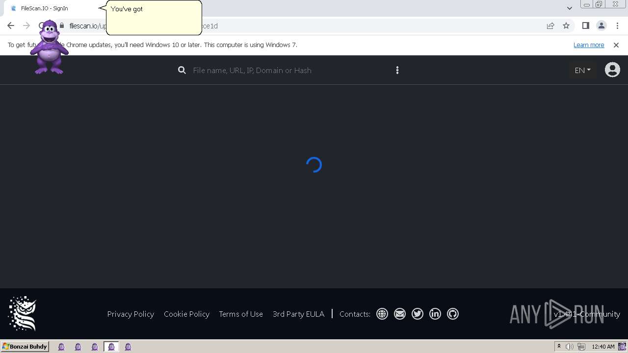Click the Bonzi icon in system tray
The image size is (628, 353).
point(622,347)
